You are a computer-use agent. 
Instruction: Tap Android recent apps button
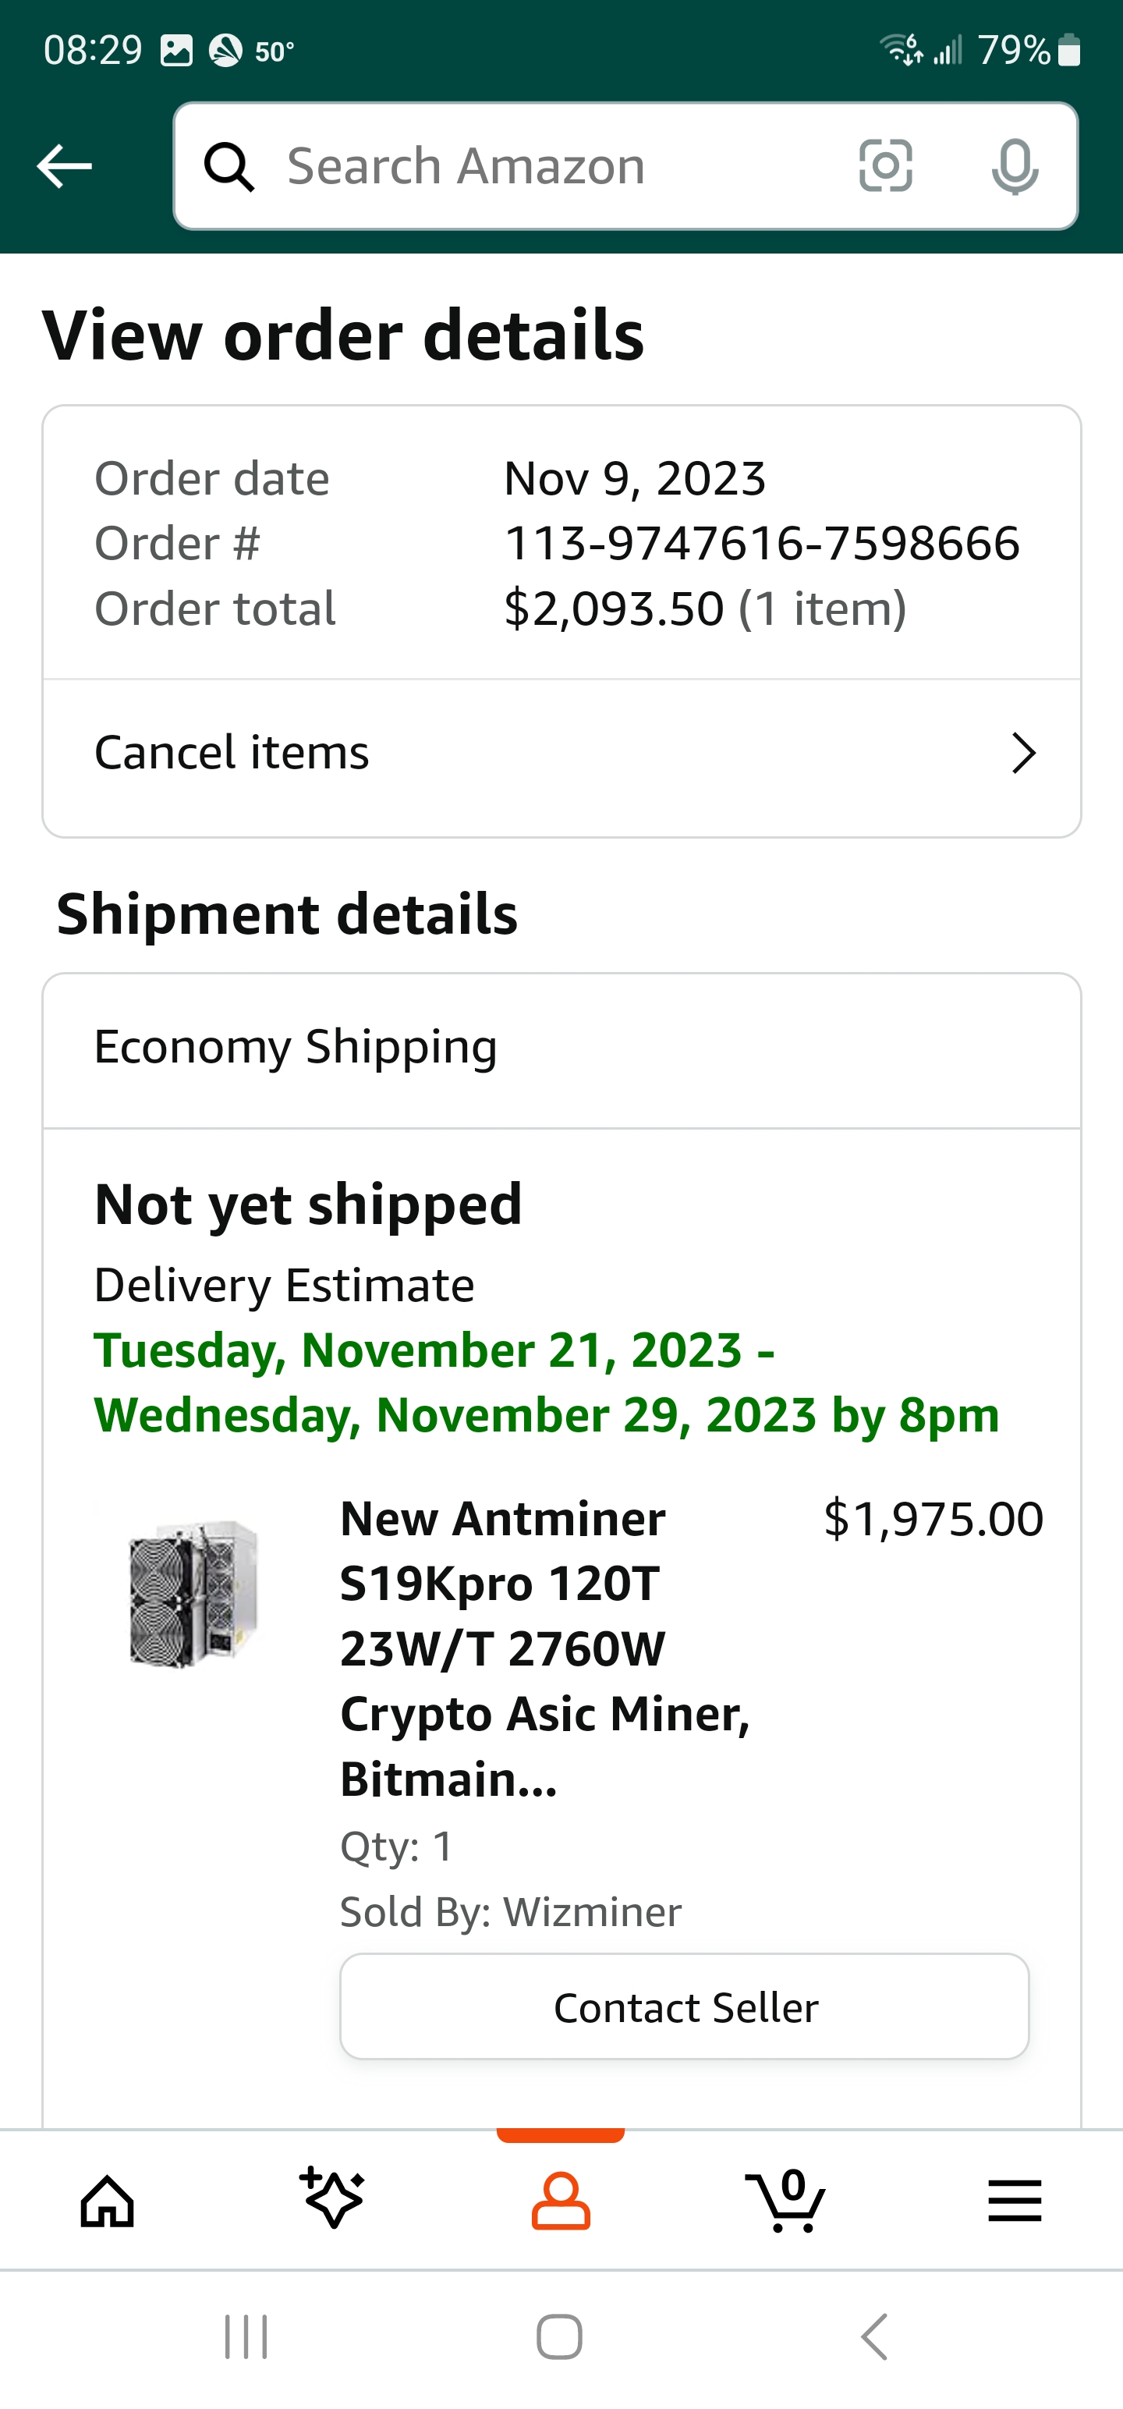[247, 2337]
